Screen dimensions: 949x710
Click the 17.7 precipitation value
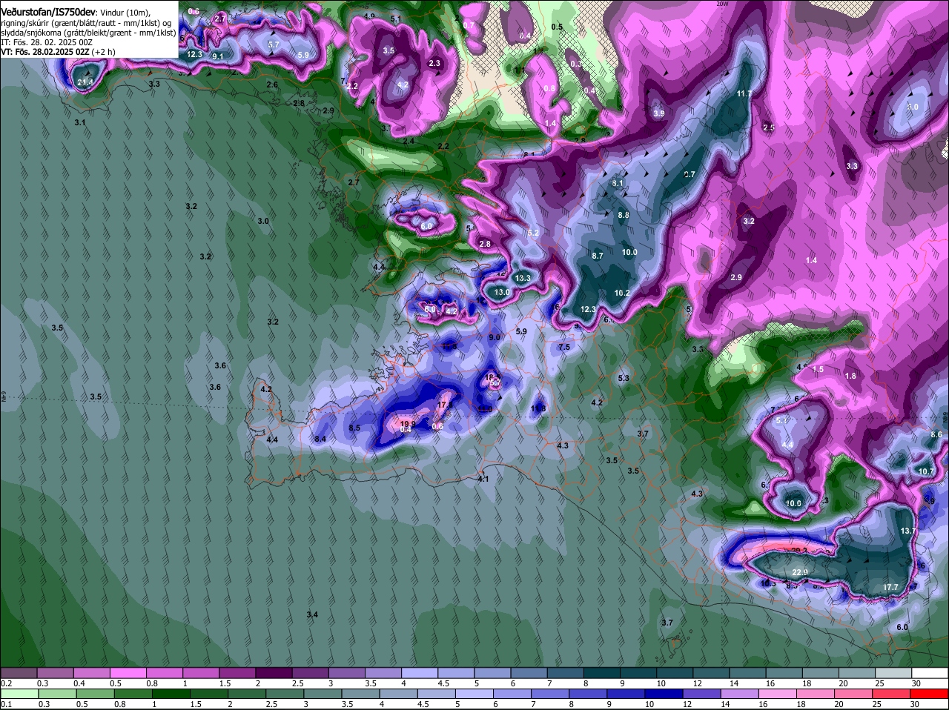point(891,587)
